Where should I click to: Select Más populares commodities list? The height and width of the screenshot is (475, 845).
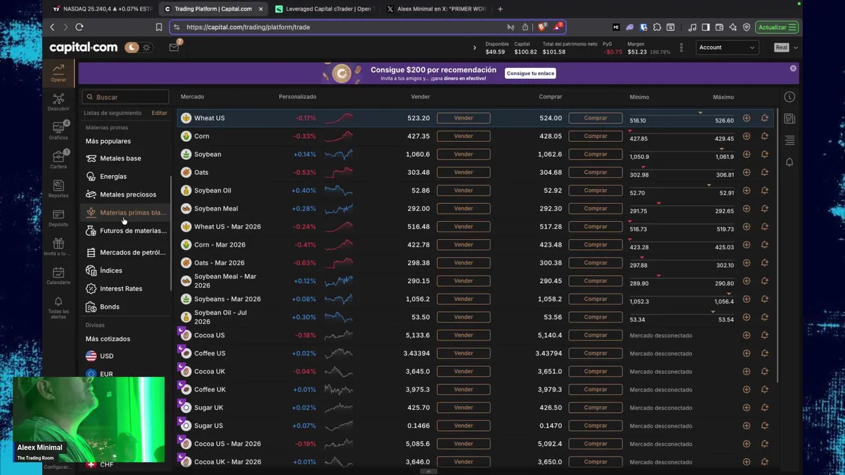tap(108, 141)
